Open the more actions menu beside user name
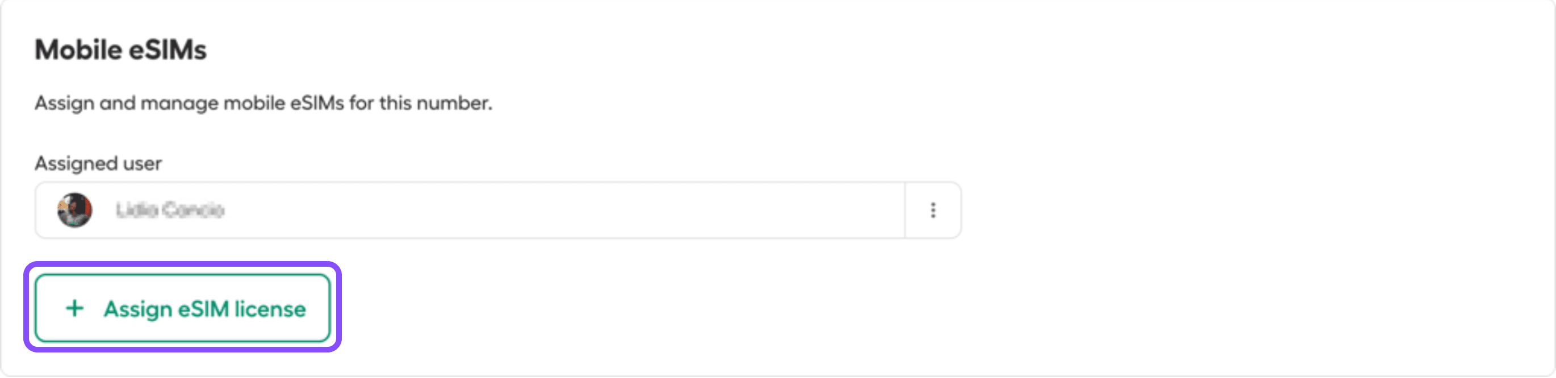This screenshot has height=378, width=1556. (932, 210)
